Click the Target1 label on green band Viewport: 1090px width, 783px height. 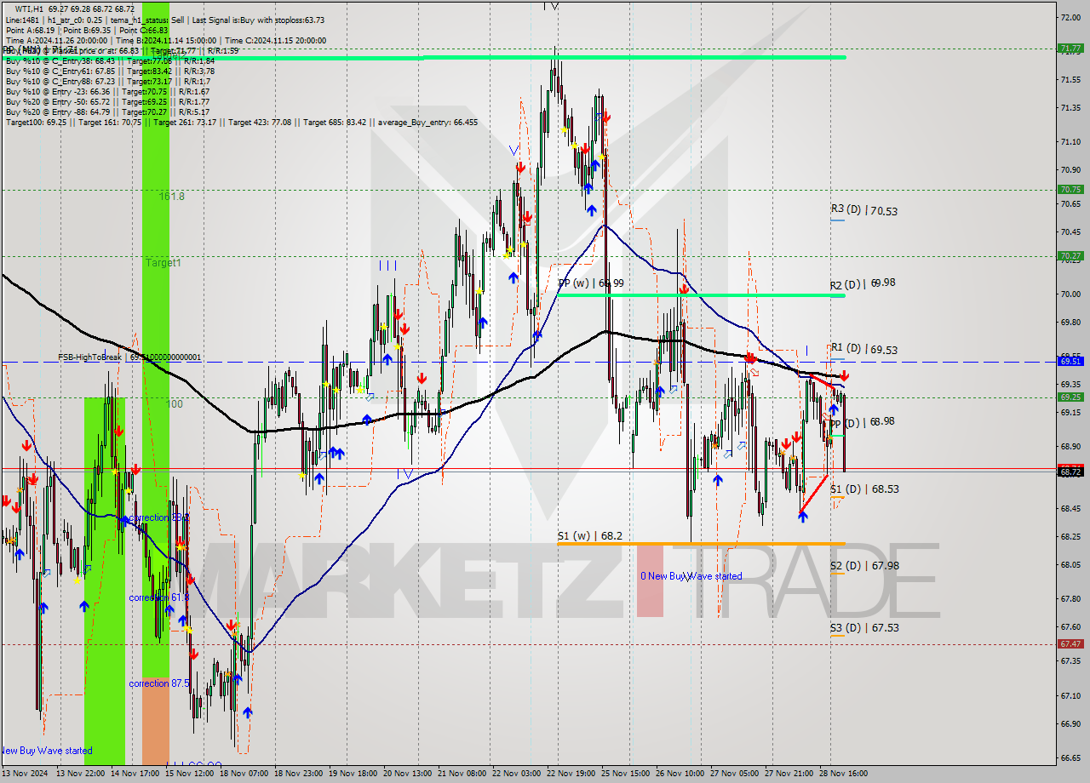click(x=163, y=263)
